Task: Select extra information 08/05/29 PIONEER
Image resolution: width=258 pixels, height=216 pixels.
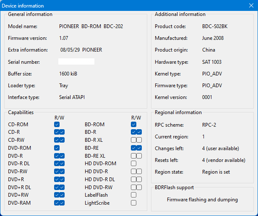Action: [x=81, y=50]
